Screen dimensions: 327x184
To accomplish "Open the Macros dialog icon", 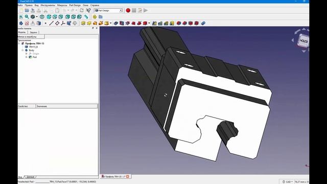I will click(139, 10).
